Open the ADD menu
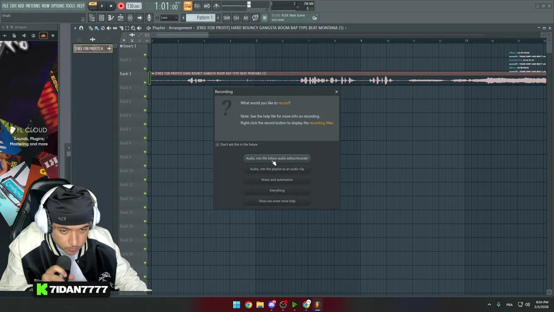The image size is (554, 312). pyautogui.click(x=21, y=6)
